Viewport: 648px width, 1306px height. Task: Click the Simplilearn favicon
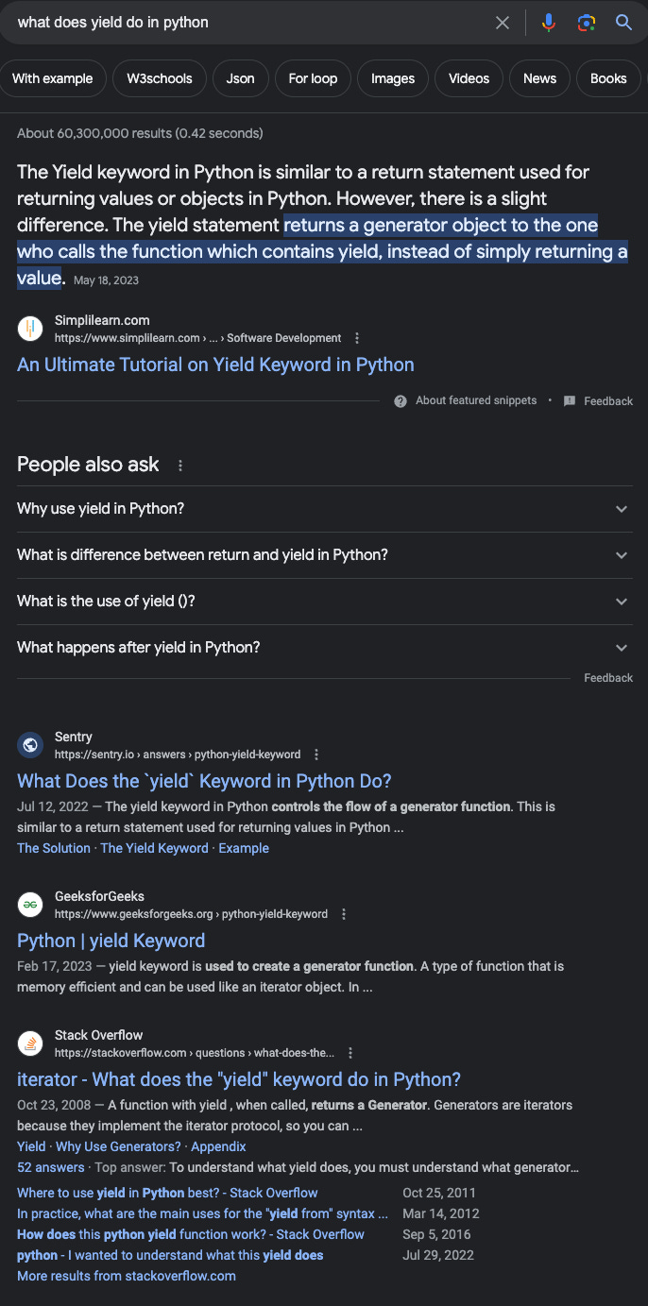pos(29,328)
